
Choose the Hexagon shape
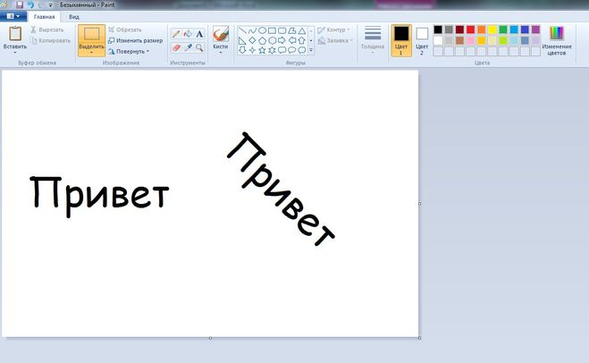click(x=272, y=40)
